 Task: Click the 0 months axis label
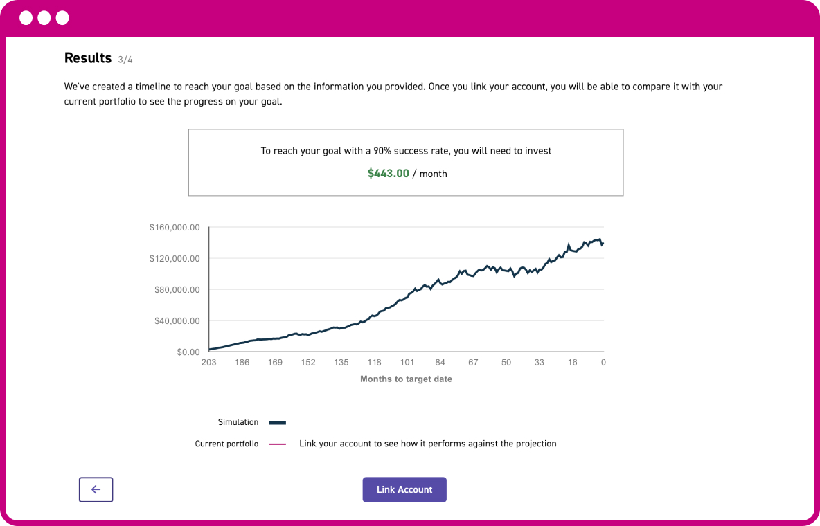pos(603,362)
